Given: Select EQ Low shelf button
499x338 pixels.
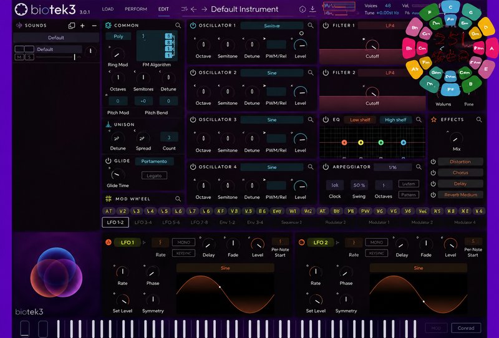Looking at the screenshot, I should [360, 120].
